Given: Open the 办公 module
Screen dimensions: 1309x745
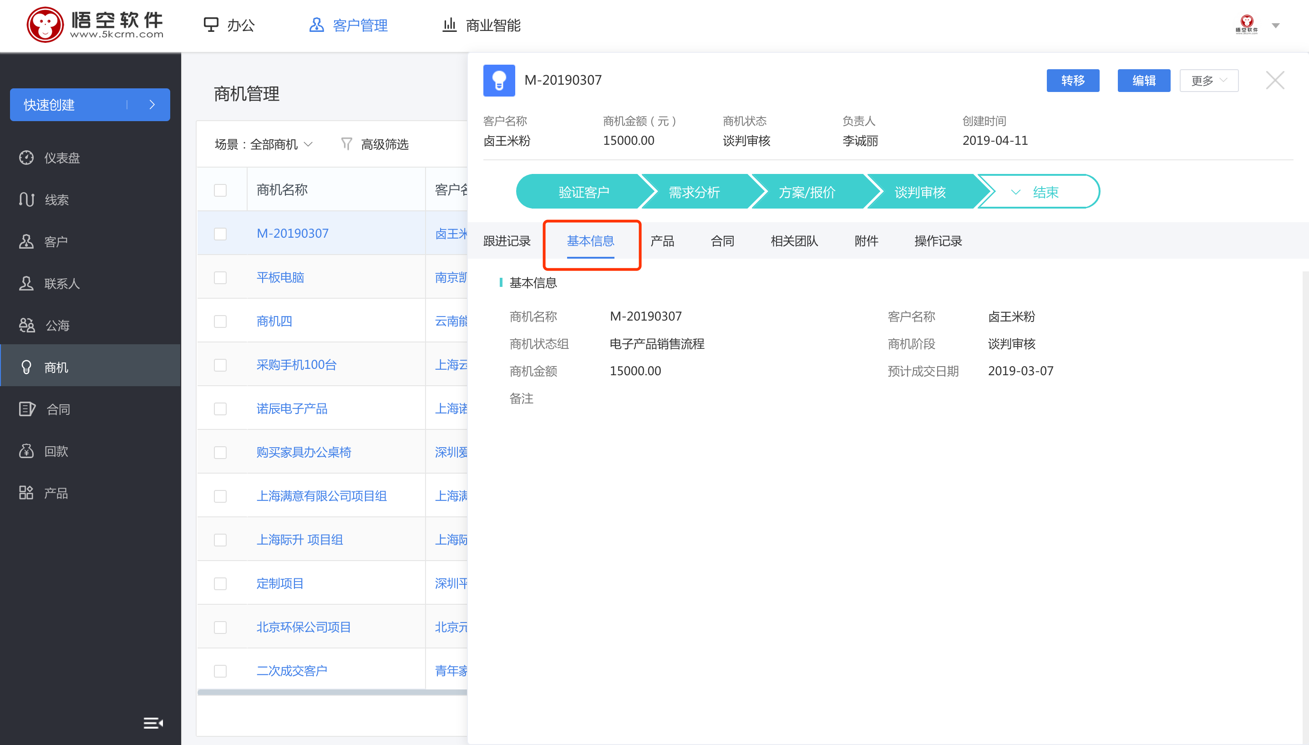Looking at the screenshot, I should point(229,25).
